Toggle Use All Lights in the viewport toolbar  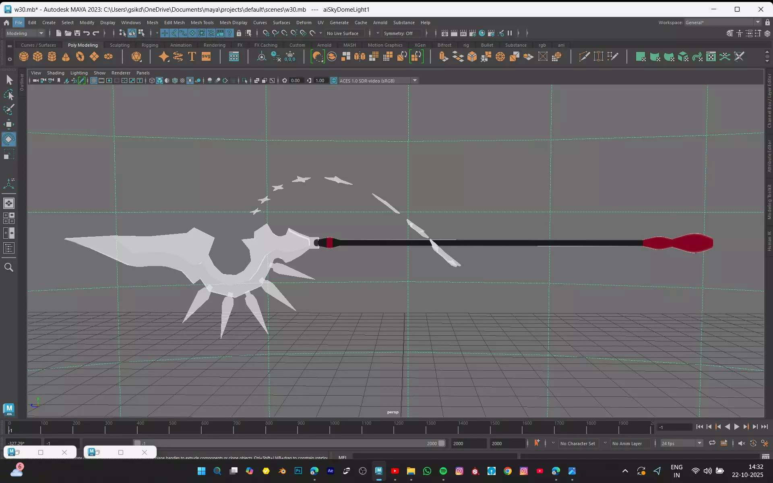point(190,80)
